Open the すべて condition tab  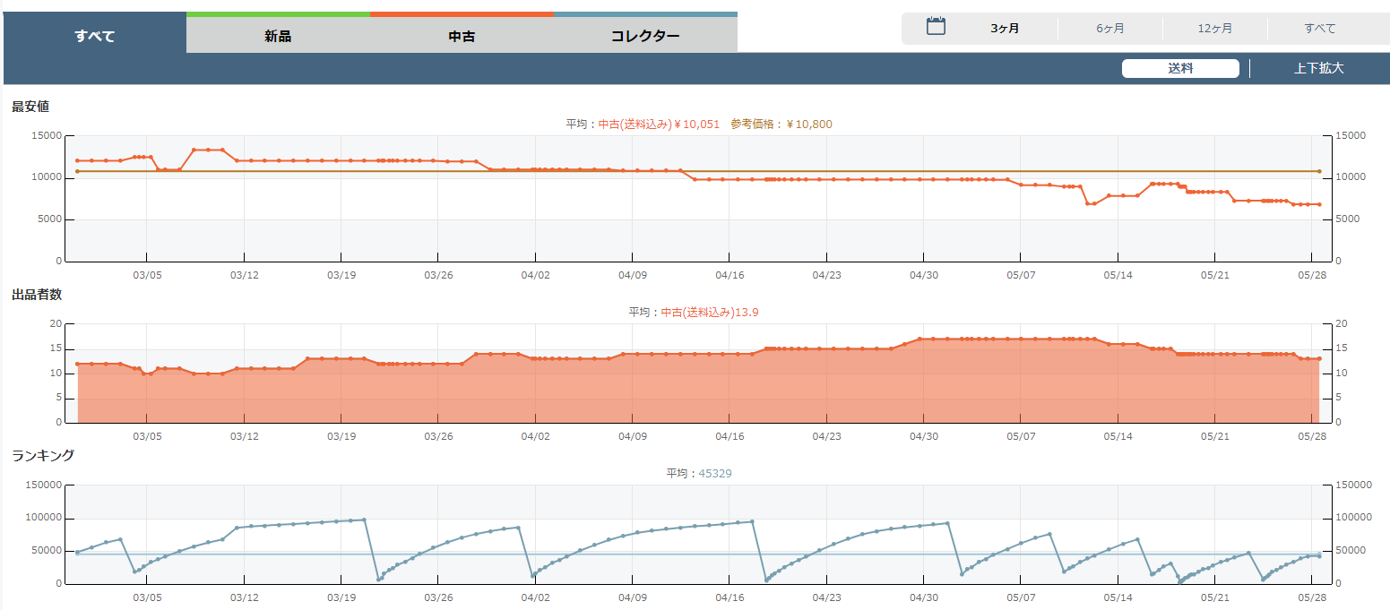pyautogui.click(x=95, y=36)
